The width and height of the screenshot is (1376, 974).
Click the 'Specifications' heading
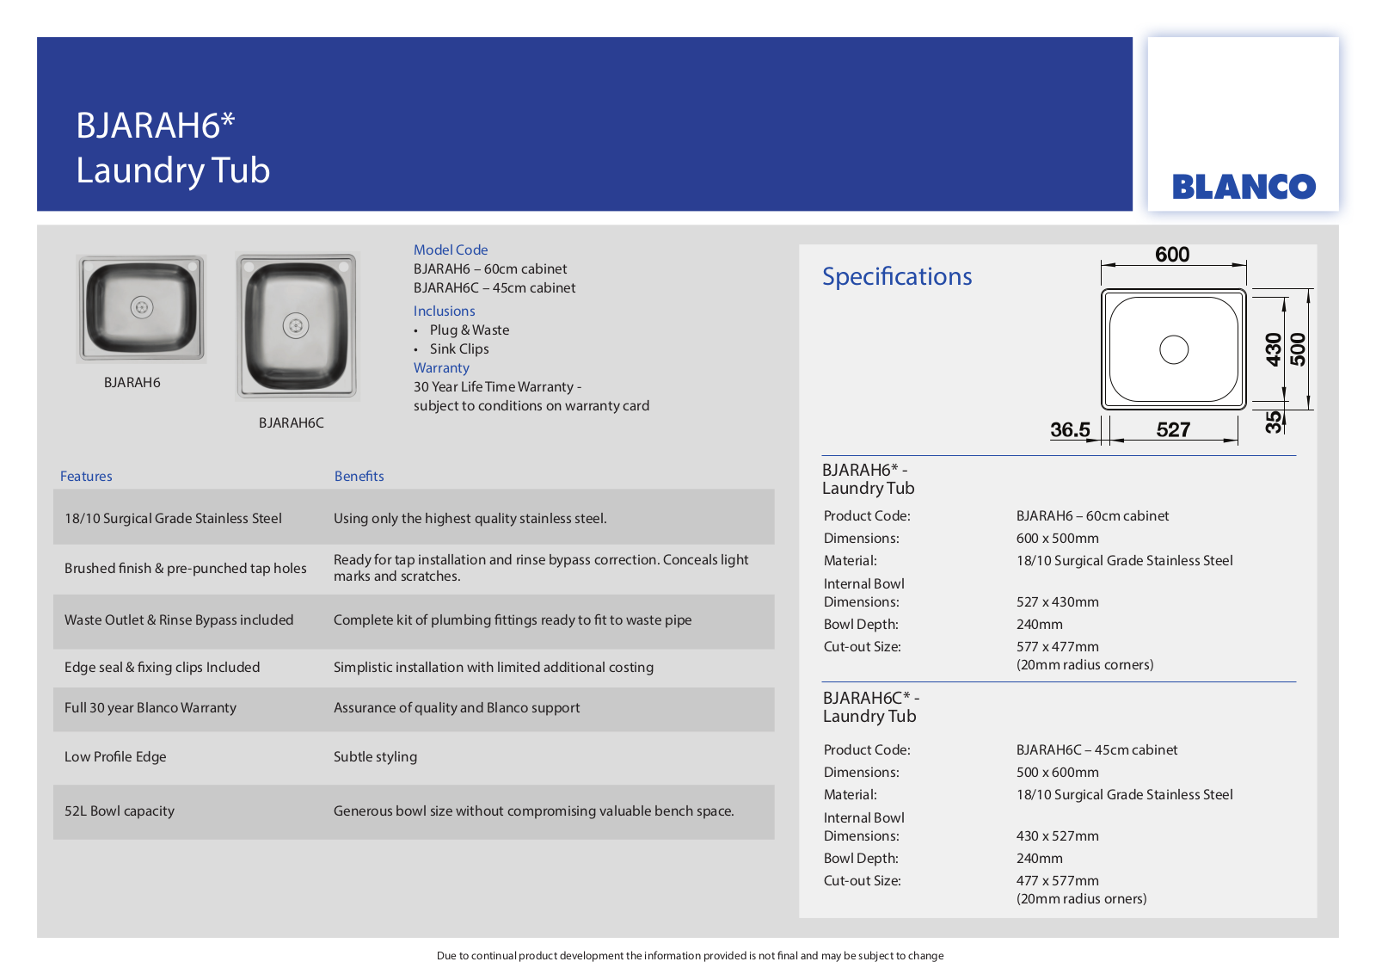[x=897, y=276]
